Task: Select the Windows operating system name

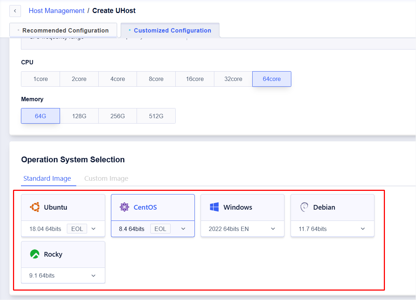Action: (x=238, y=207)
